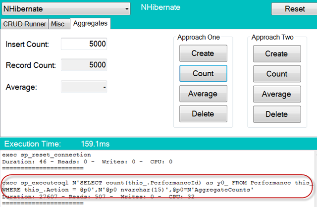Click Count under Approach One
Screen dimensions: 317x207
[203, 73]
